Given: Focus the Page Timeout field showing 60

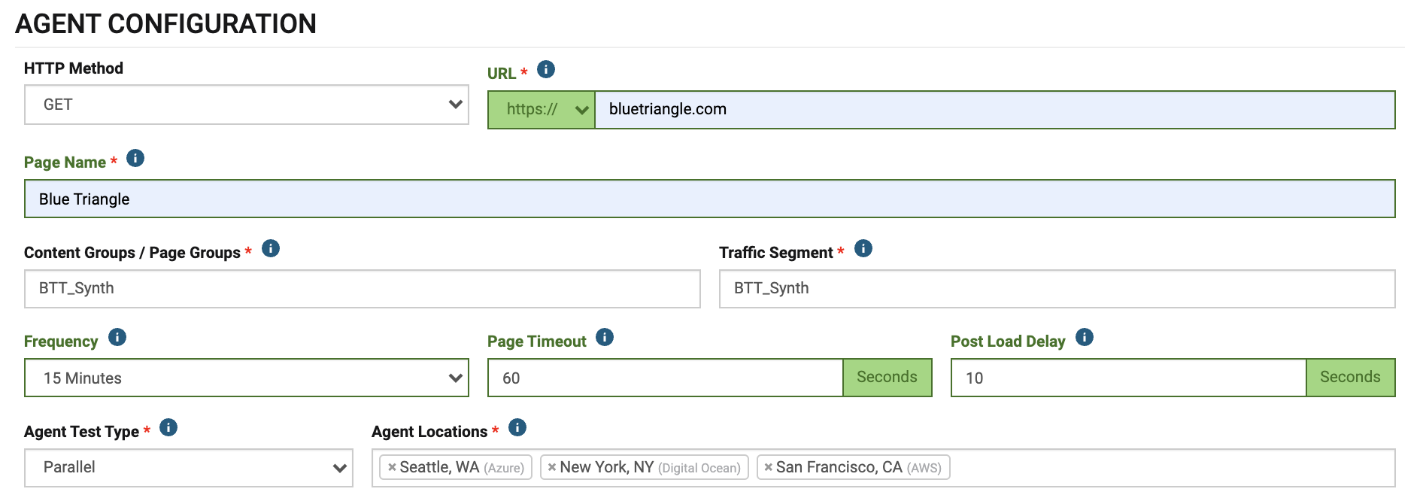Looking at the screenshot, I should point(666,378).
